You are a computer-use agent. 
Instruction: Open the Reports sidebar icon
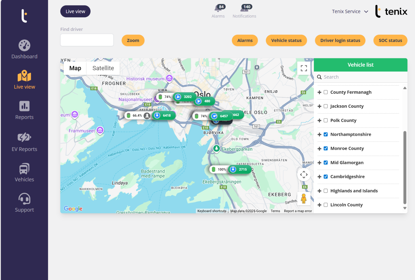pyautogui.click(x=24, y=106)
